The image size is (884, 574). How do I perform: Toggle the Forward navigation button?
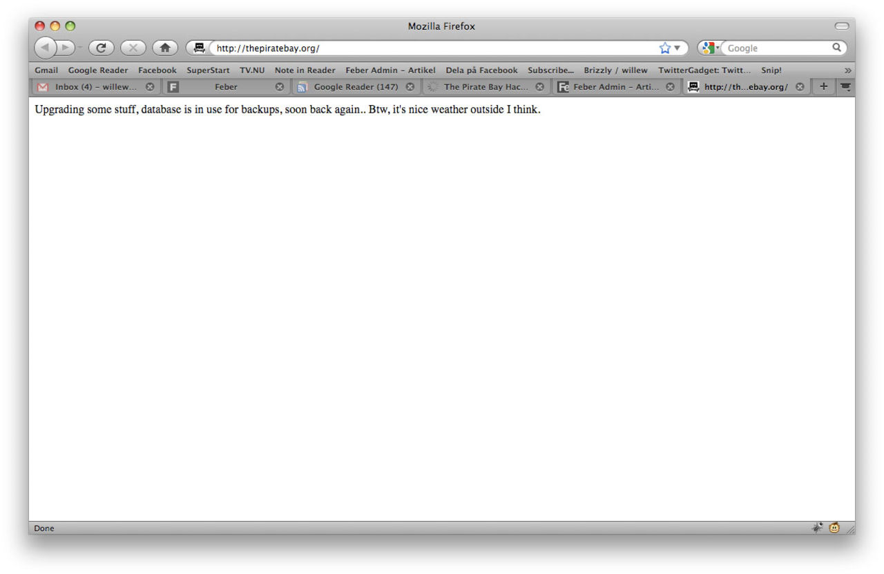64,48
